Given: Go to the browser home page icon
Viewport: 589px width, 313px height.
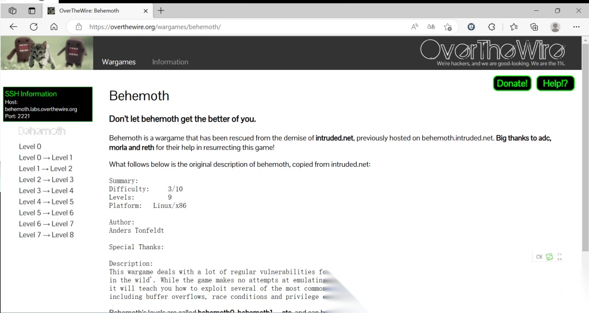Looking at the screenshot, I should tap(54, 27).
